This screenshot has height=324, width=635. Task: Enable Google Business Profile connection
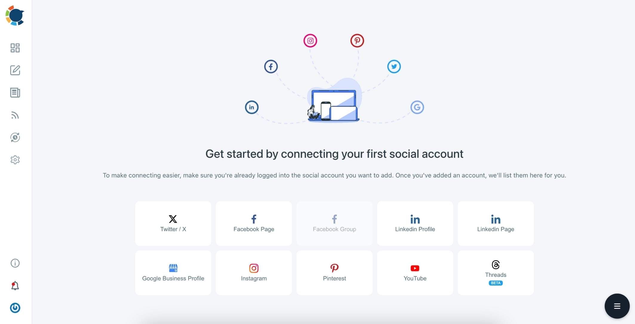[173, 272]
